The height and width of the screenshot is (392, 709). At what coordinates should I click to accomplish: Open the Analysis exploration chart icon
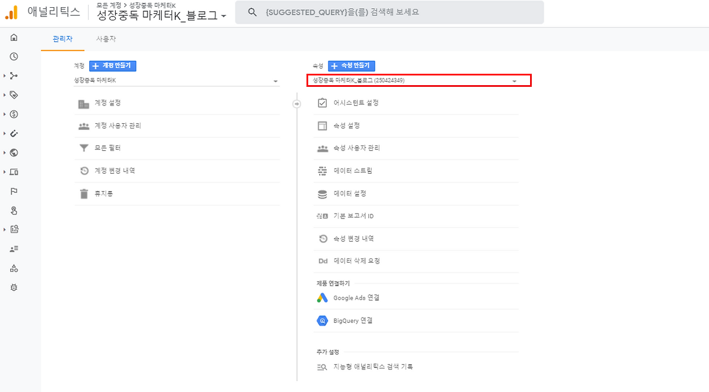tap(14, 229)
